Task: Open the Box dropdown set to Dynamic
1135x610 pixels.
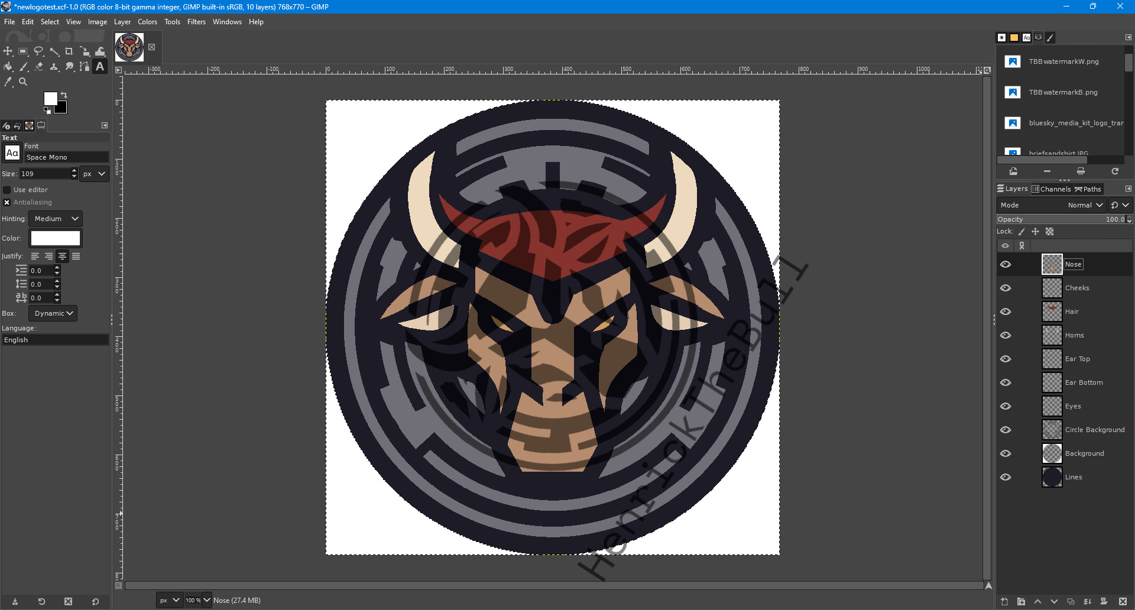Action: (53, 313)
